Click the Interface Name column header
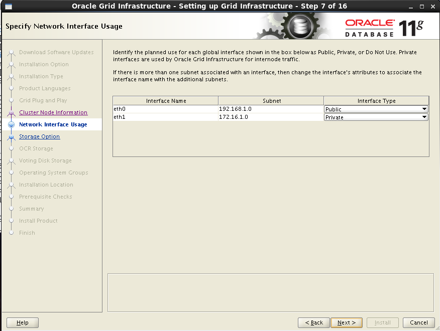Viewport: 440px width, 331px height. [166, 101]
